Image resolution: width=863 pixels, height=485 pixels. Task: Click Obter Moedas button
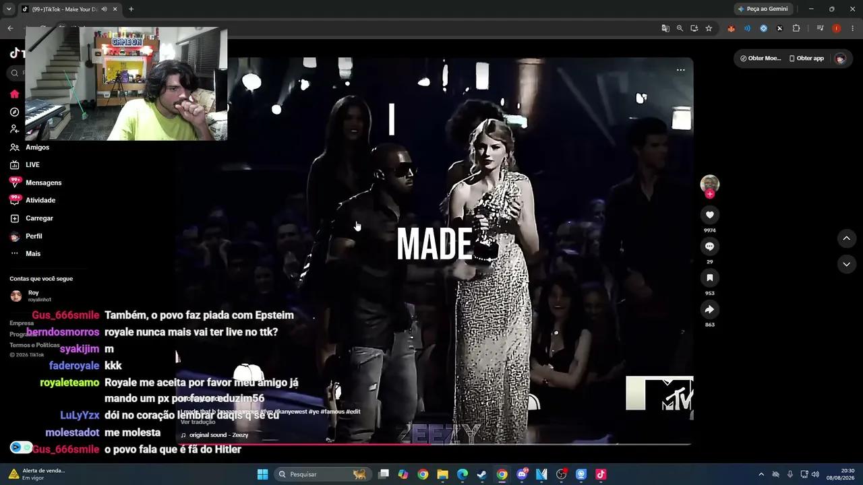(760, 59)
